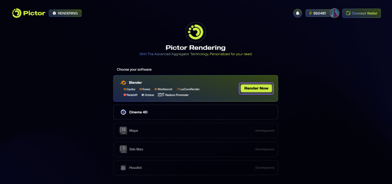Choose AMD Radeon Prorender engine
The width and height of the screenshot is (392, 184).
pos(173,95)
